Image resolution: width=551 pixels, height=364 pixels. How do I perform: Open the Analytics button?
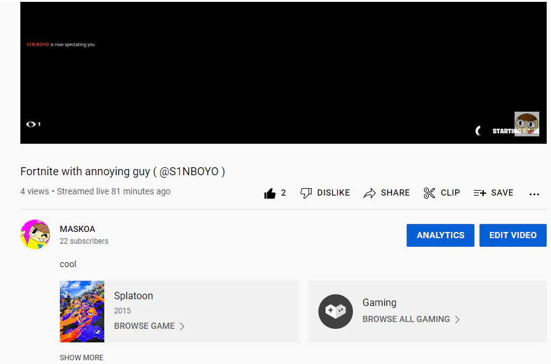coord(441,235)
